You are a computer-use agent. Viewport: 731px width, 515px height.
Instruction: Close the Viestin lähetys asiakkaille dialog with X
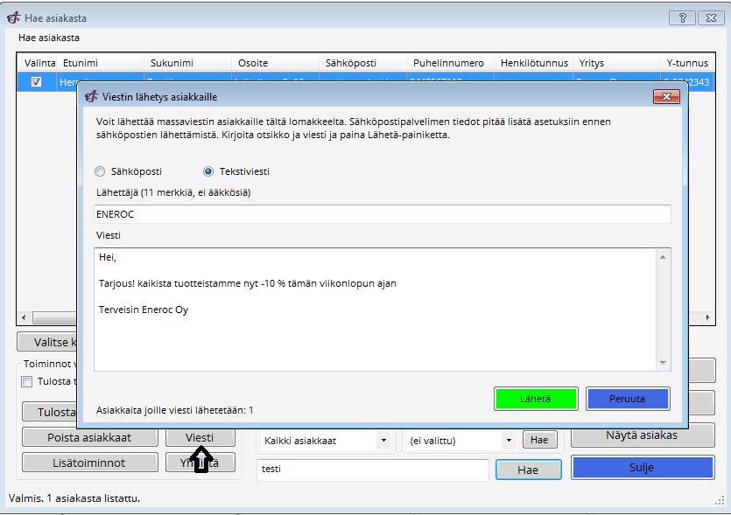(x=666, y=97)
